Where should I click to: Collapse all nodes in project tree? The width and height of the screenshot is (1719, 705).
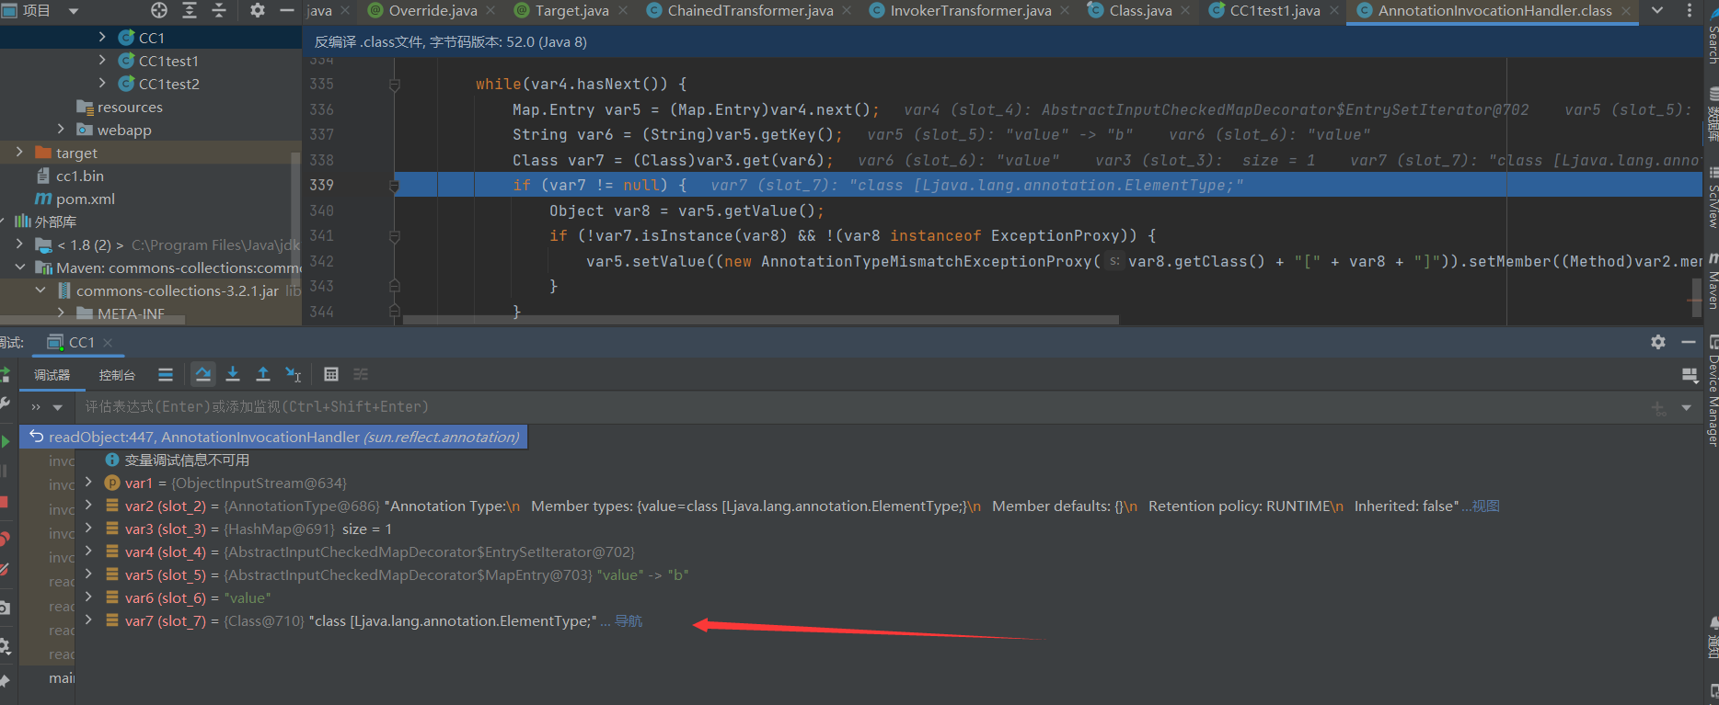point(219,10)
